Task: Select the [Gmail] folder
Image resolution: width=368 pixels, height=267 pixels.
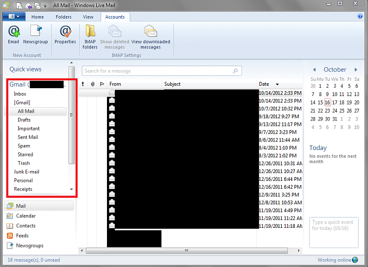Action: [22, 102]
